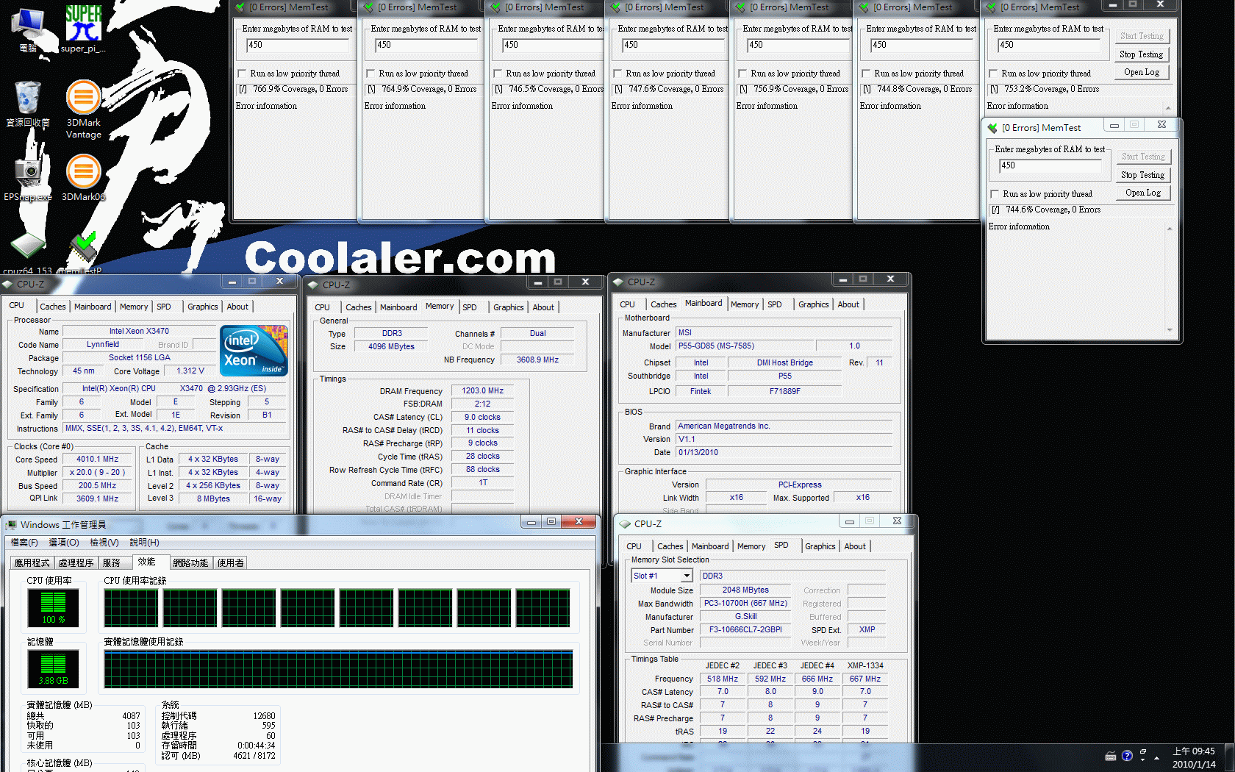Image resolution: width=1235 pixels, height=772 pixels.
Task: Click the Core Speed value 4010.1 MHz
Action: point(97,459)
